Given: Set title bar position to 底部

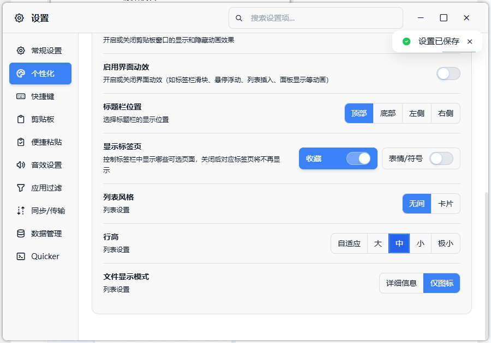Looking at the screenshot, I should (388, 113).
